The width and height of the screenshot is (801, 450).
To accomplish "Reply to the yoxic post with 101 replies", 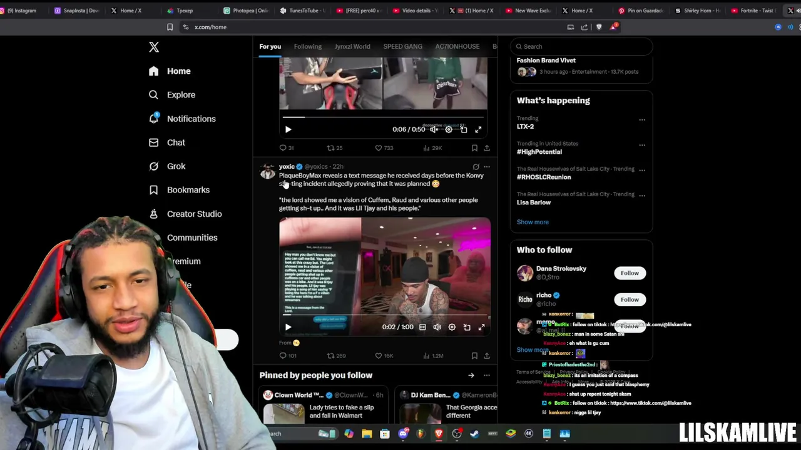I will (x=288, y=356).
